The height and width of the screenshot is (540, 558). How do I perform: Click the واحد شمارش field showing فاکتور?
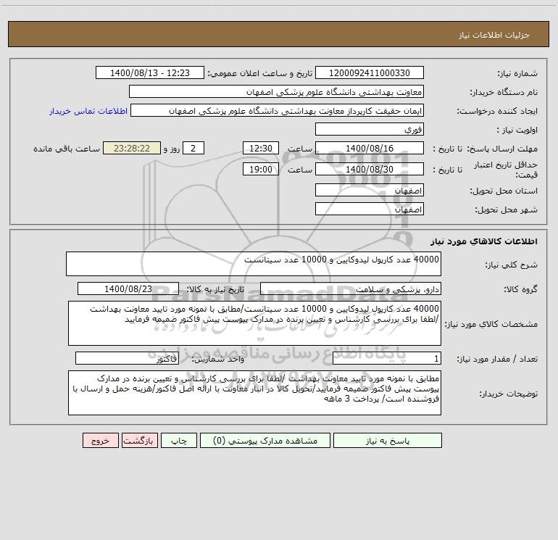click(x=127, y=359)
